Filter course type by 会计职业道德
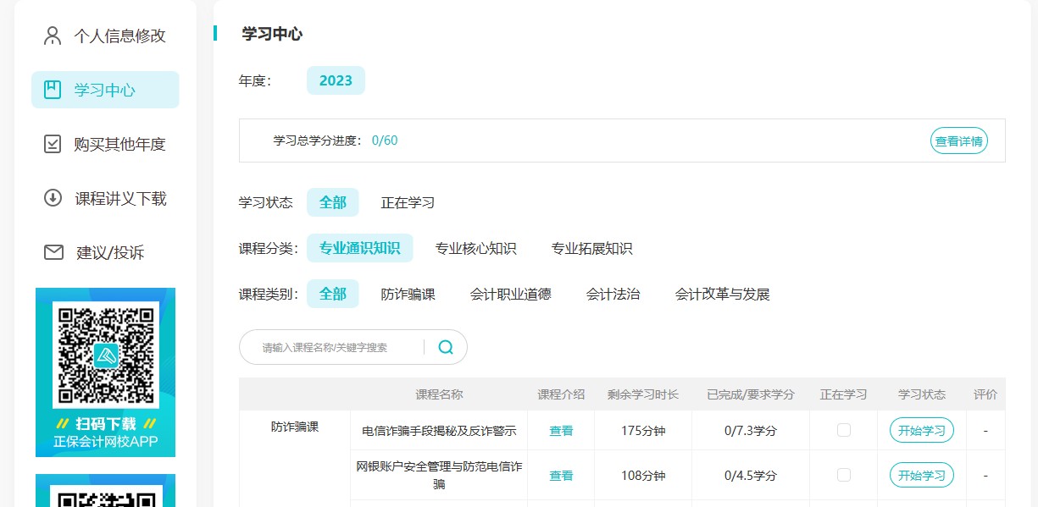 tap(510, 294)
